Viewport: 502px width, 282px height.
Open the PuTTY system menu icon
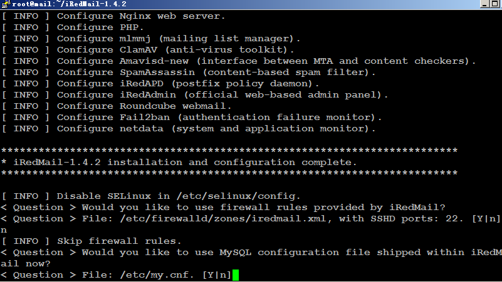(6, 4)
